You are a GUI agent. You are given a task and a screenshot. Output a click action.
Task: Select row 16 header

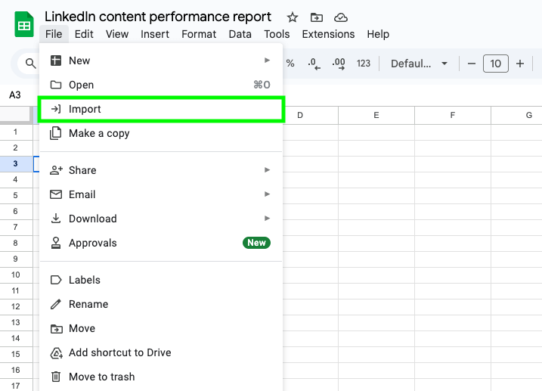(x=16, y=371)
